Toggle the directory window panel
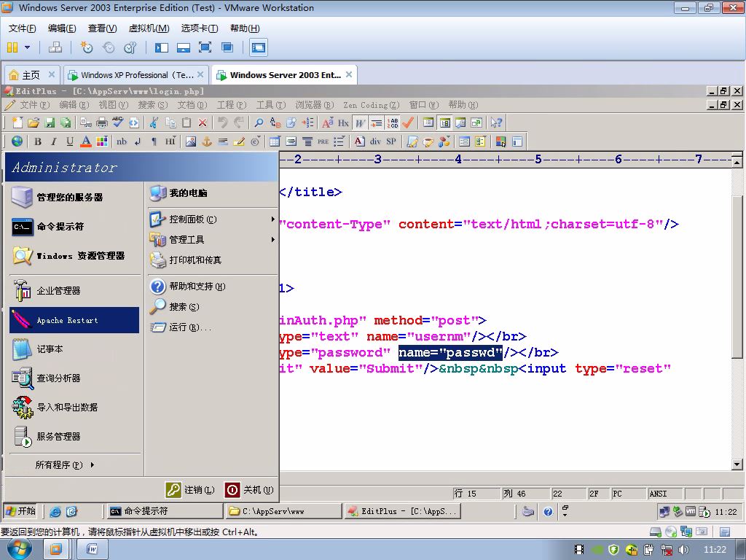 coord(444,122)
